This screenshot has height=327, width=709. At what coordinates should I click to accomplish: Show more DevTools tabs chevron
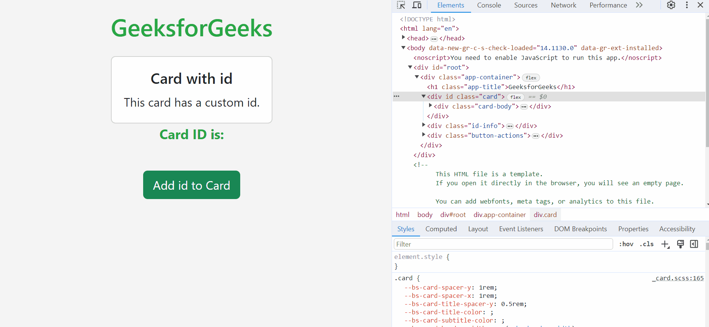(639, 5)
